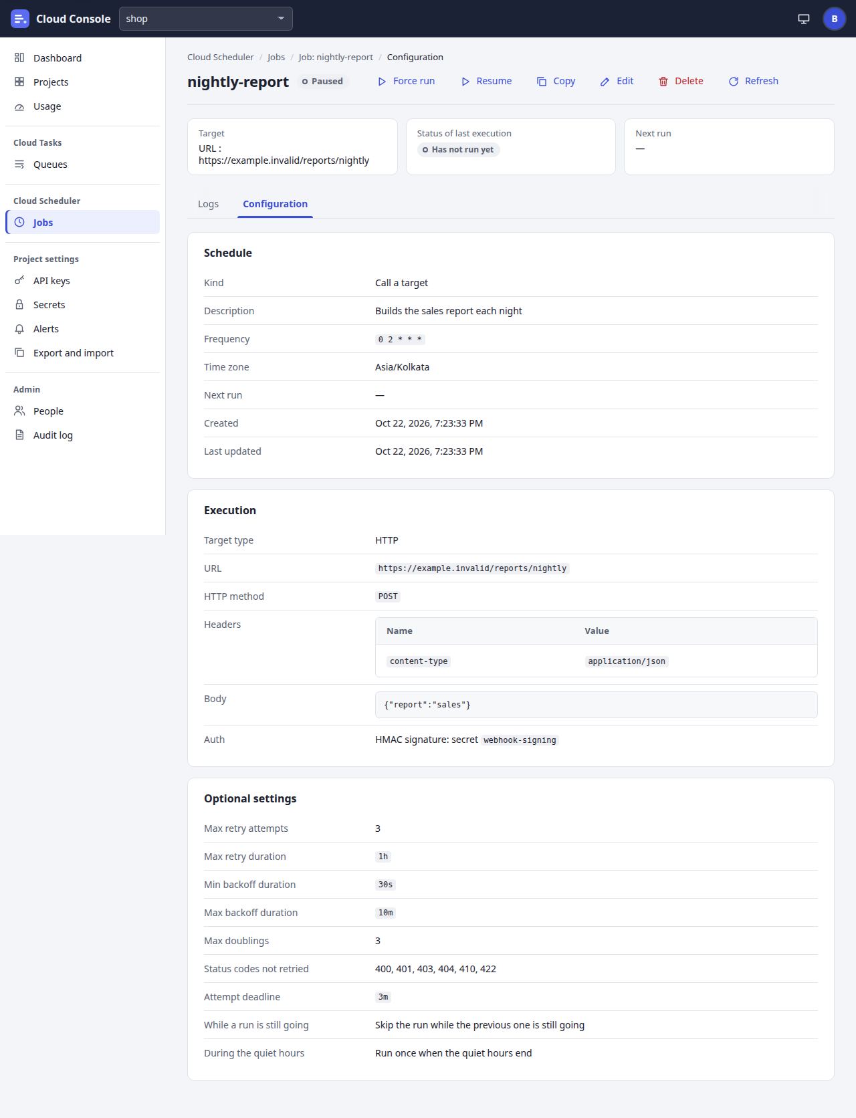
Task: Open the People admin page
Action: 82,411
